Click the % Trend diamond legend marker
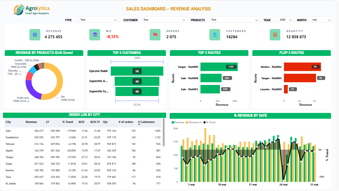Screen dimensions: 339x191 point(205,122)
